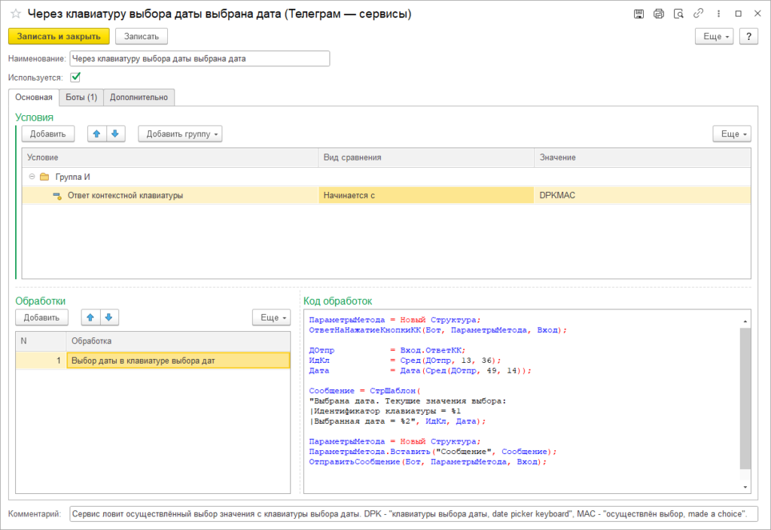This screenshot has width=771, height=530.
Task: Click the Обработка column header
Action: (x=178, y=341)
